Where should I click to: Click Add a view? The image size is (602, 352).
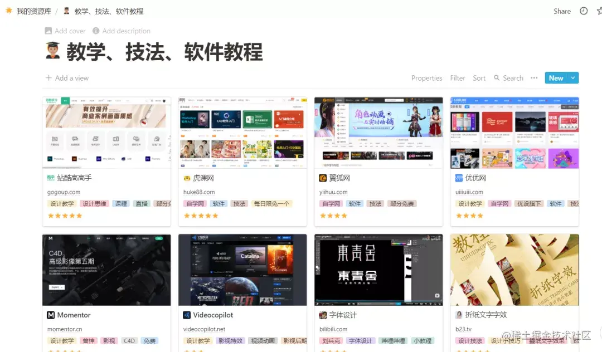click(x=72, y=78)
